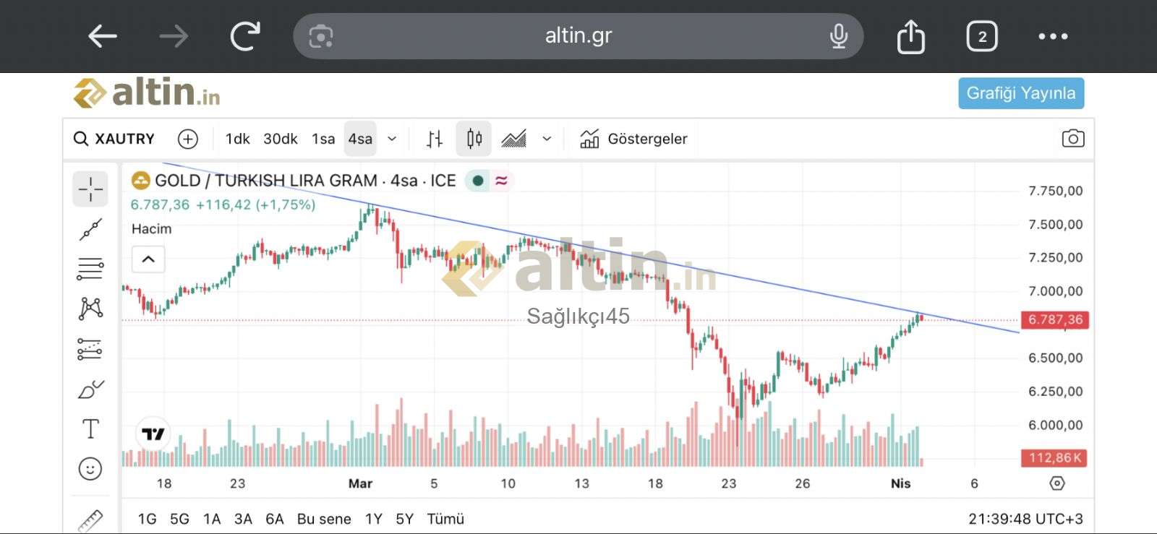Click the XAUTRY symbol search field
Viewport: 1157px width, 534px height.
coord(116,139)
